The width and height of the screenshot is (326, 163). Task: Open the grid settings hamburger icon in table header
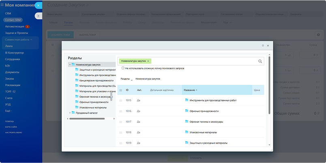point(120,90)
